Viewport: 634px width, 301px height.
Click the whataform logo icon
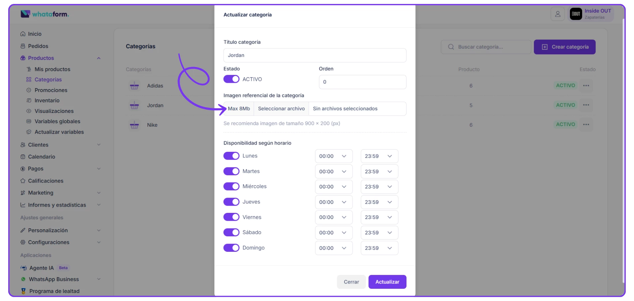[x=25, y=14]
